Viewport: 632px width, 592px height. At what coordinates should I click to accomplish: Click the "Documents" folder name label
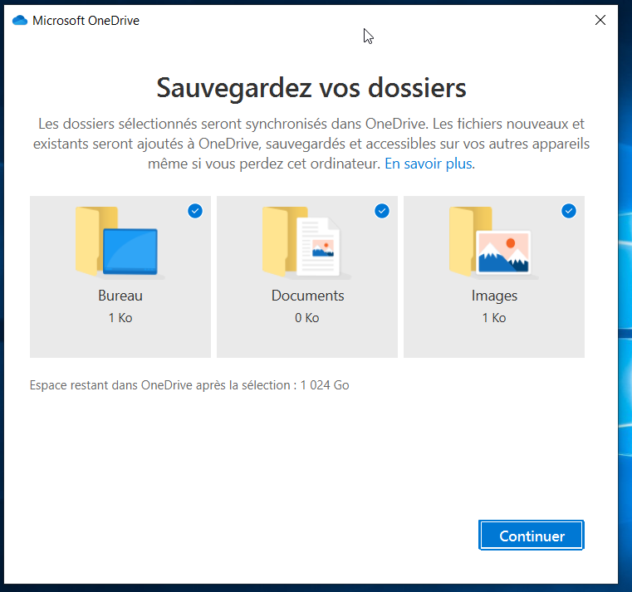(x=307, y=296)
